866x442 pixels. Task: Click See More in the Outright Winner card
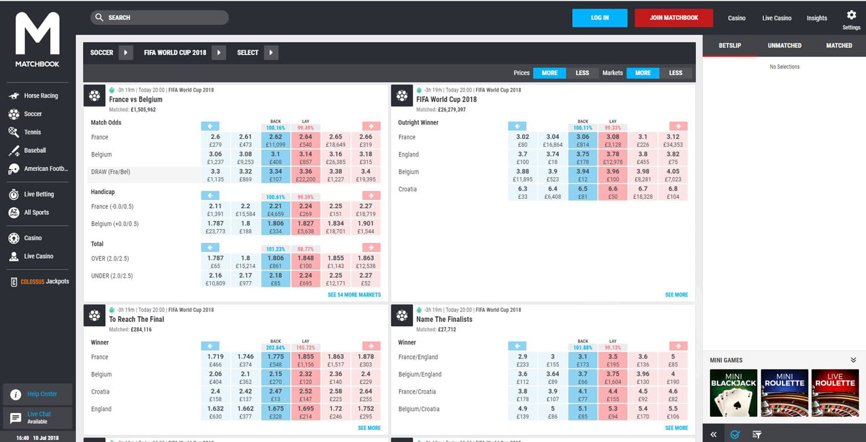(677, 295)
